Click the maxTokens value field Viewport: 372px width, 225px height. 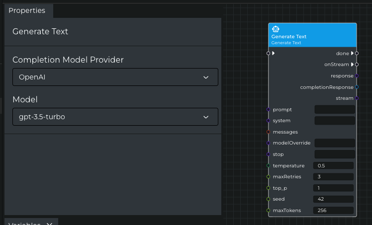[x=333, y=210]
